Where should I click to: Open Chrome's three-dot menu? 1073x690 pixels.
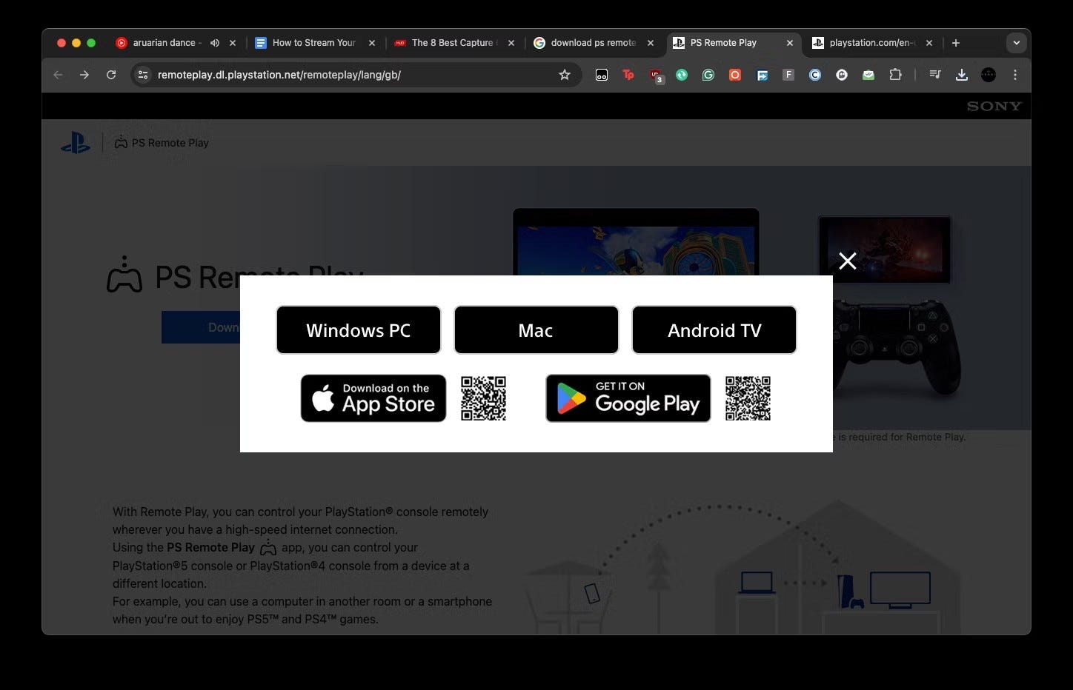tap(1016, 74)
